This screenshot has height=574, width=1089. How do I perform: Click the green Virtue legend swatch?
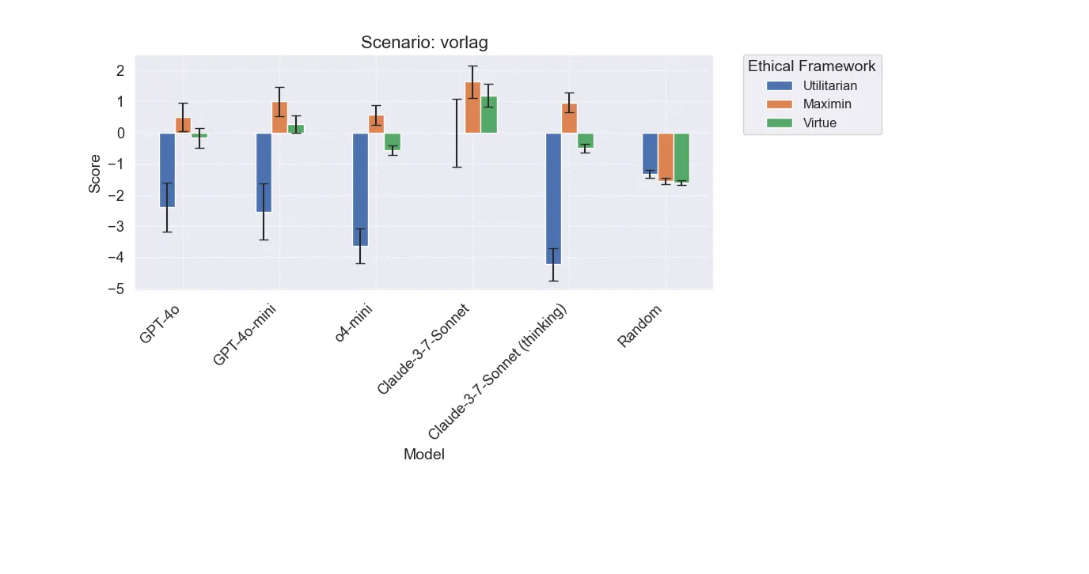[780, 123]
